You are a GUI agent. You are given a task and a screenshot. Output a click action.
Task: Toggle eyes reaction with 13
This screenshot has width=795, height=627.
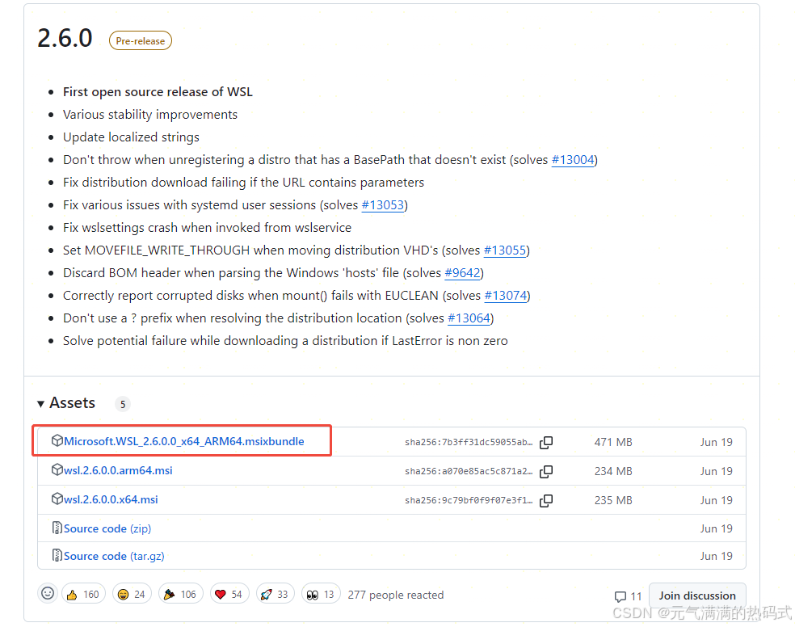[321, 594]
